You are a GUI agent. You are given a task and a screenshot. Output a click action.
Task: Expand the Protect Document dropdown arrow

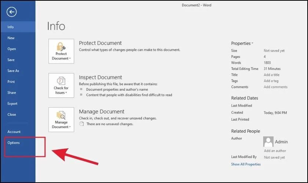(70, 59)
